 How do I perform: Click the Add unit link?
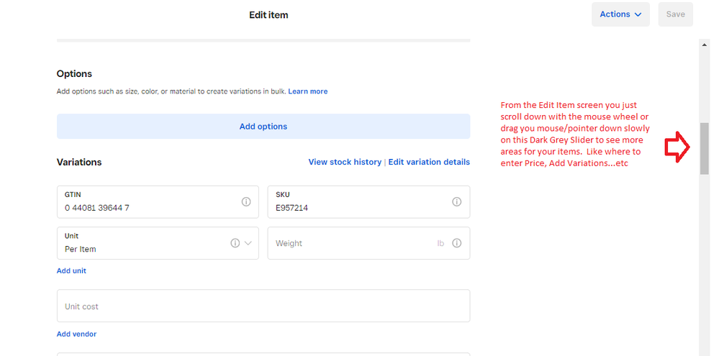71,271
